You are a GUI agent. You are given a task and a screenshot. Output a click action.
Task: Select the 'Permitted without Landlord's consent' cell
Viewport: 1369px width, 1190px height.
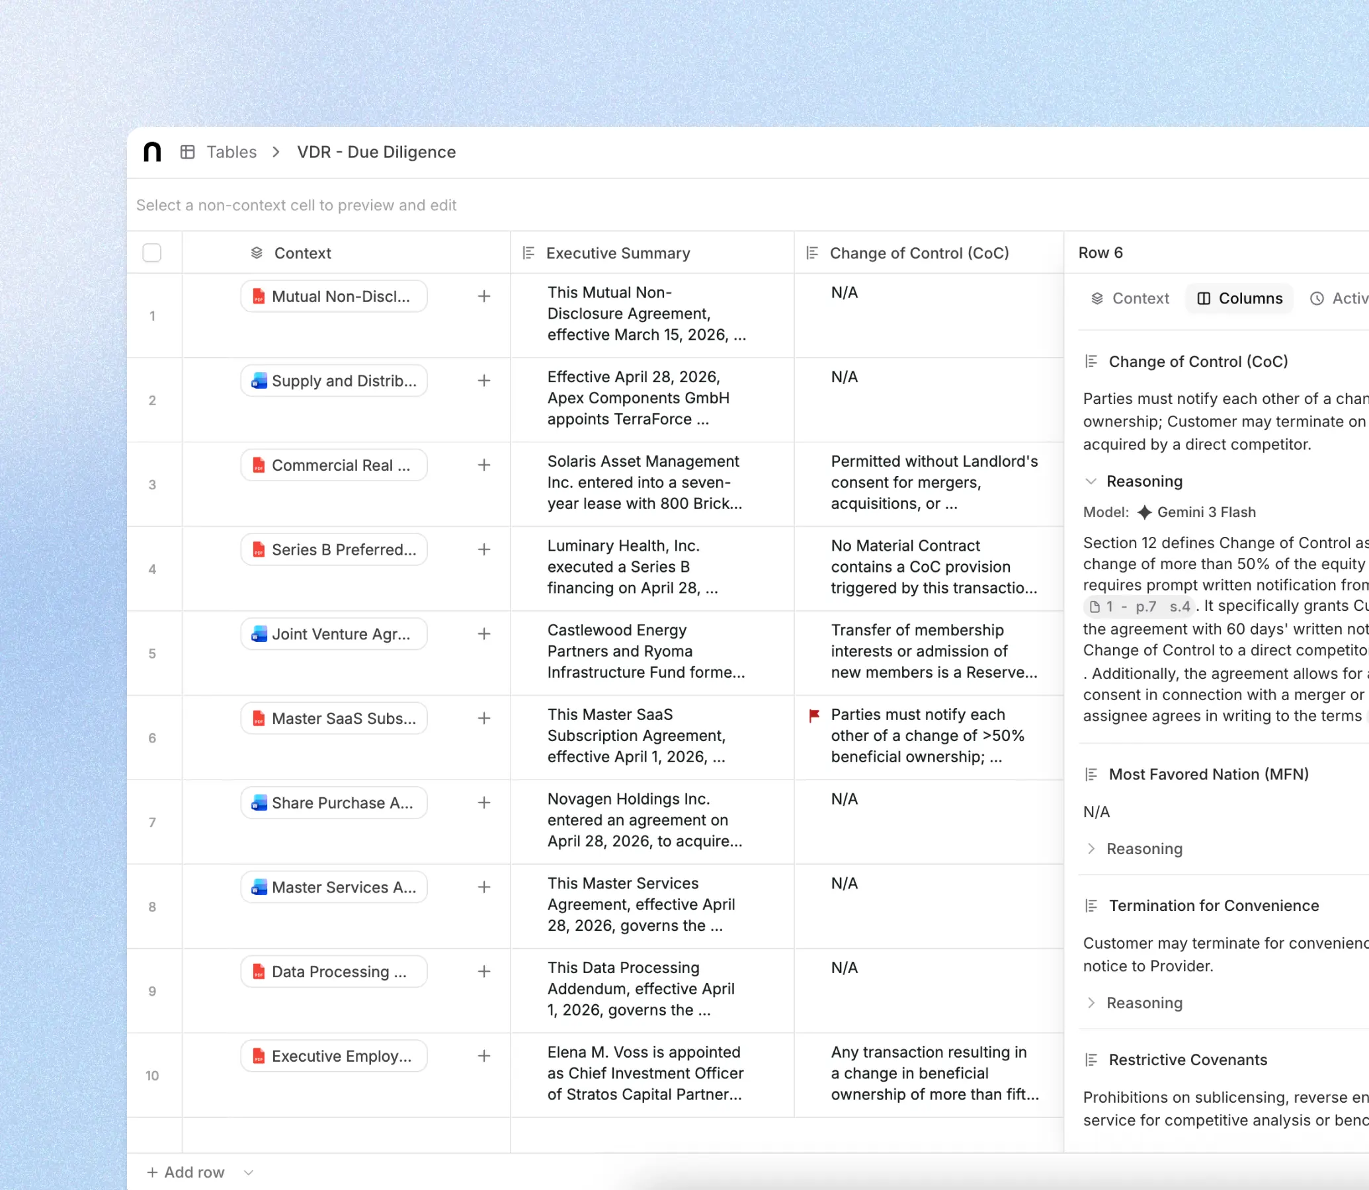[929, 484]
